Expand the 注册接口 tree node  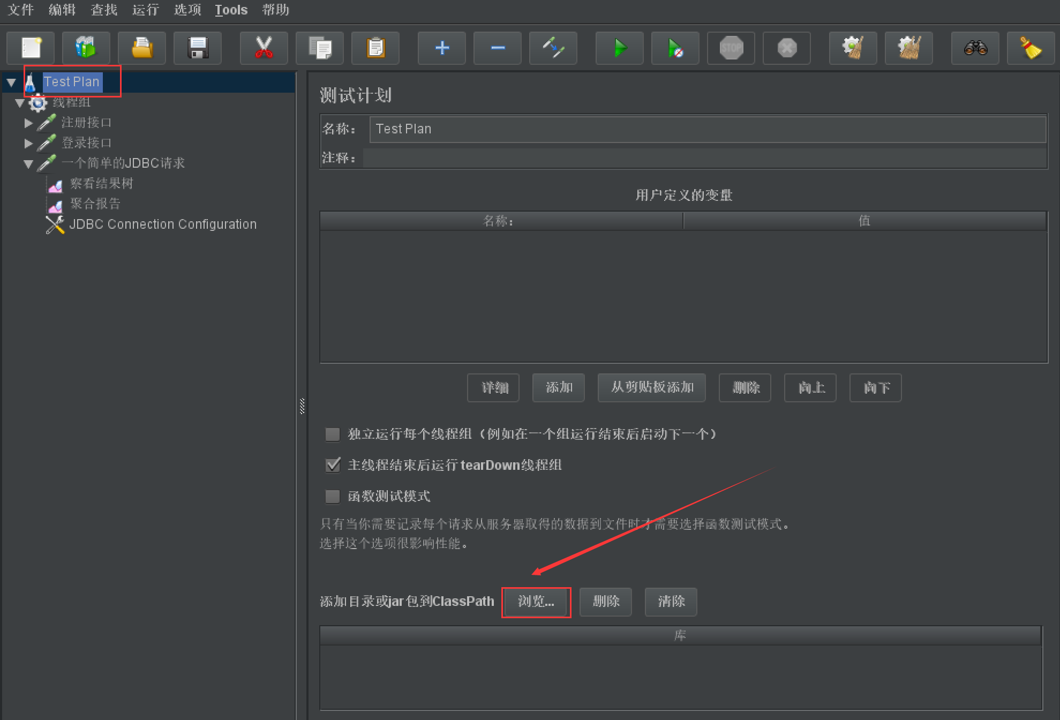point(28,123)
